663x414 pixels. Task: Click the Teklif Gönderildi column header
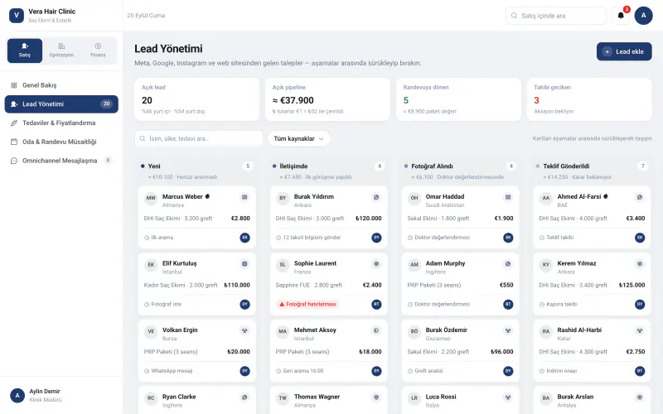coord(592,171)
